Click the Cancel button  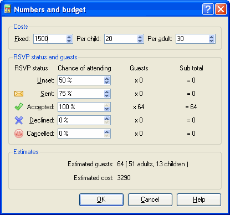point(150,199)
